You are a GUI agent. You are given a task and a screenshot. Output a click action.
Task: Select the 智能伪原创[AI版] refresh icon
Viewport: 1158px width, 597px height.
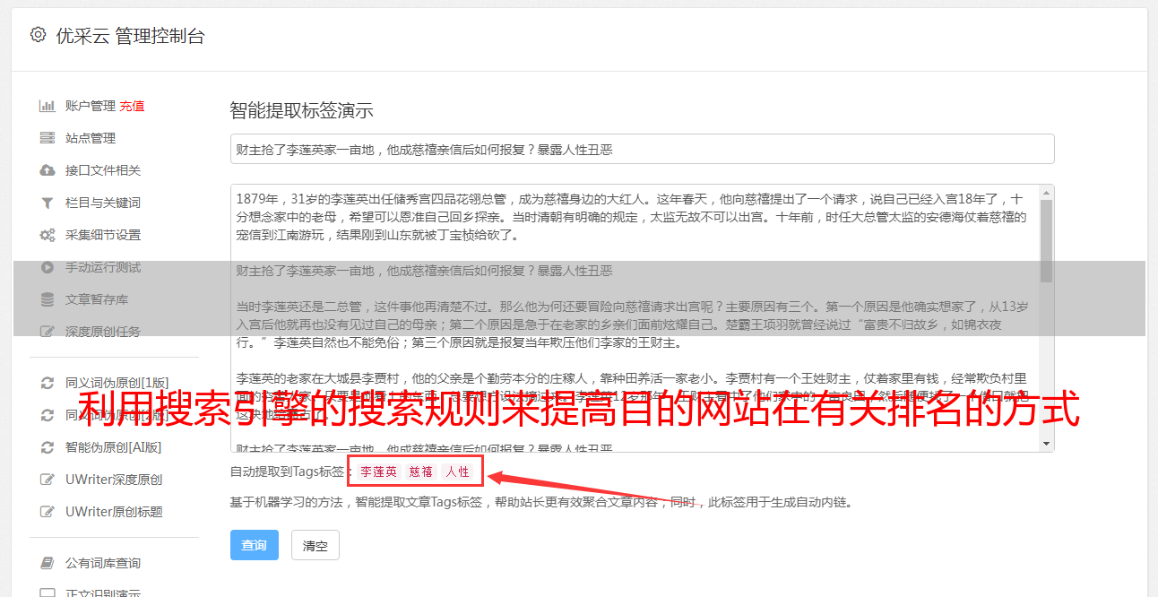(48, 447)
